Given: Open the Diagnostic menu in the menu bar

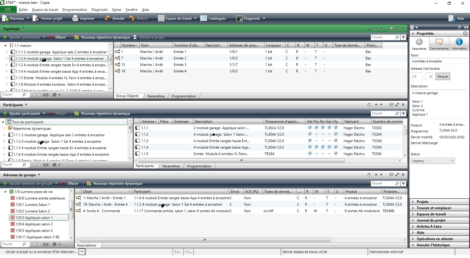Looking at the screenshot, I should click(99, 10).
